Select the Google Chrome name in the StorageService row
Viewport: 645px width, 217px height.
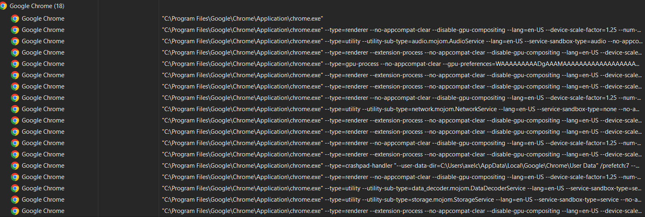point(43,200)
